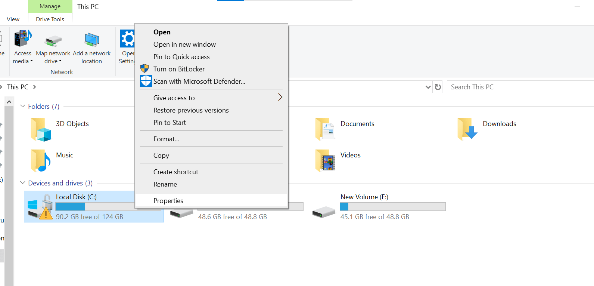Click the refresh button next to address bar
The height and width of the screenshot is (286, 594).
(x=438, y=87)
